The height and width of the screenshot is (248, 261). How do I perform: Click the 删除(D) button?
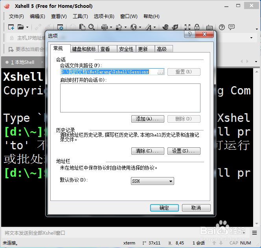tap(184, 119)
